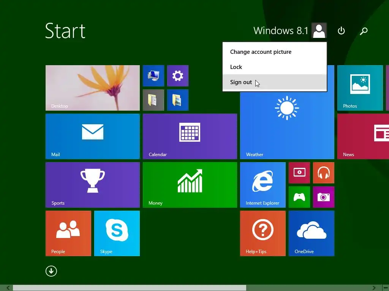
Task: Open the Video small tile
Action: [x=299, y=173]
